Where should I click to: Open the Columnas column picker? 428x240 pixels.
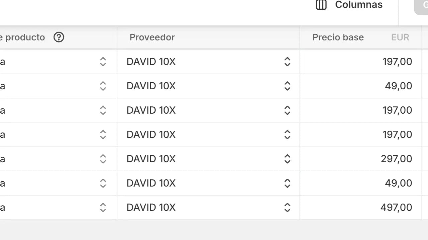349,5
